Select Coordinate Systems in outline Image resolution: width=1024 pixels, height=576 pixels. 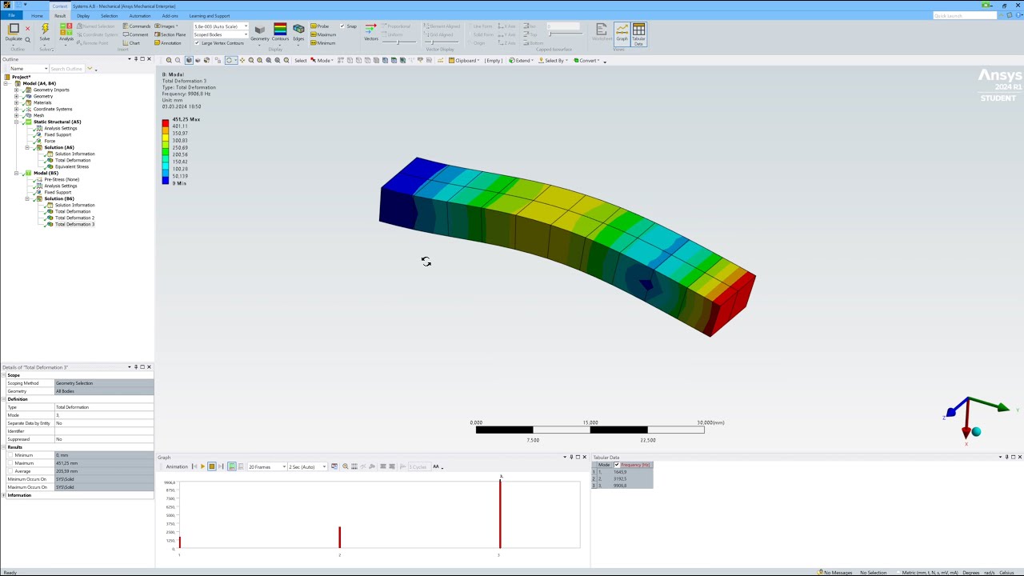53,109
